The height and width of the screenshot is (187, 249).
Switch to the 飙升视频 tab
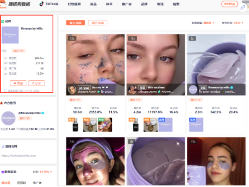click(98, 23)
